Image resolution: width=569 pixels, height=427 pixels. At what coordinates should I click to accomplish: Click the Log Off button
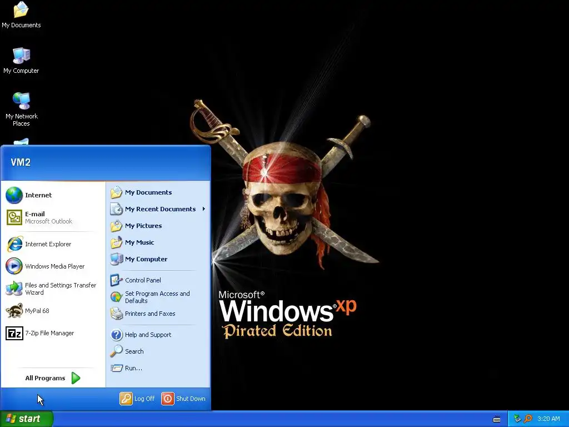[137, 399]
